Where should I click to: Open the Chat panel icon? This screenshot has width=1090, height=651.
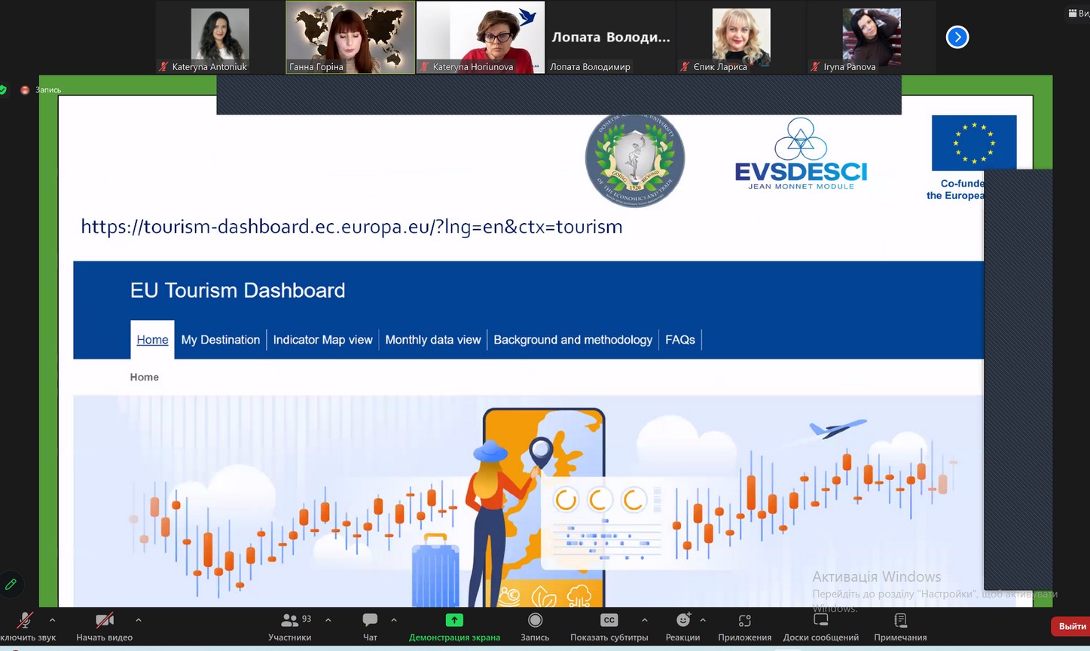click(370, 621)
